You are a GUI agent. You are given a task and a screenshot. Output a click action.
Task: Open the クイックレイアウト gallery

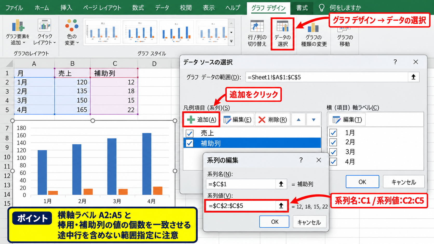point(44,32)
